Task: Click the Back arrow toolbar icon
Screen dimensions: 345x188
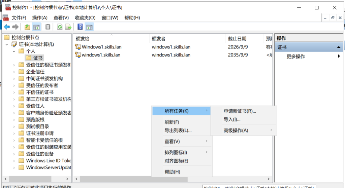Action: coord(7,27)
